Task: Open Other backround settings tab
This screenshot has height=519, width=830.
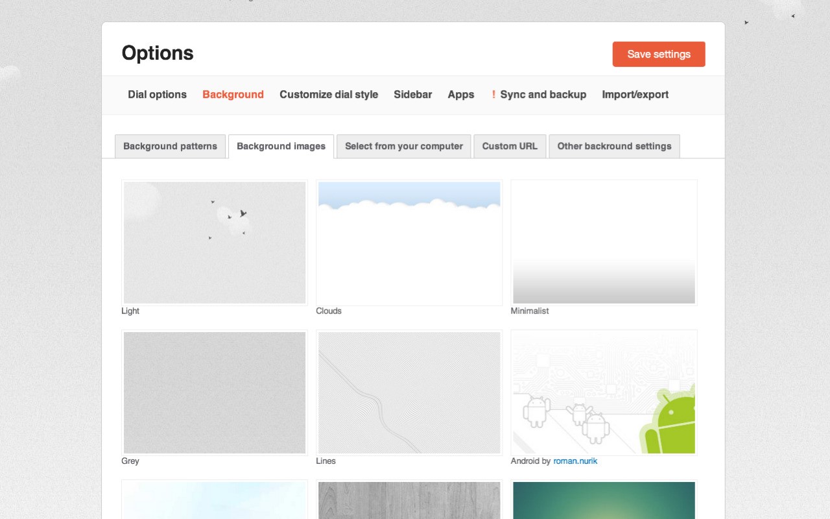Action: 613,147
